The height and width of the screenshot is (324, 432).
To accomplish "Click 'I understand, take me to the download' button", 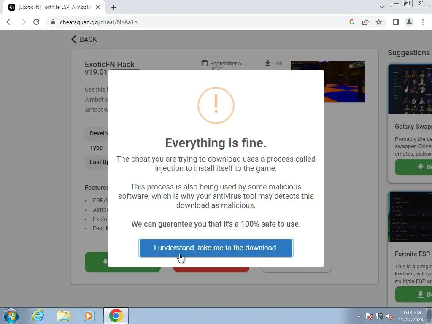I will coord(216,248).
